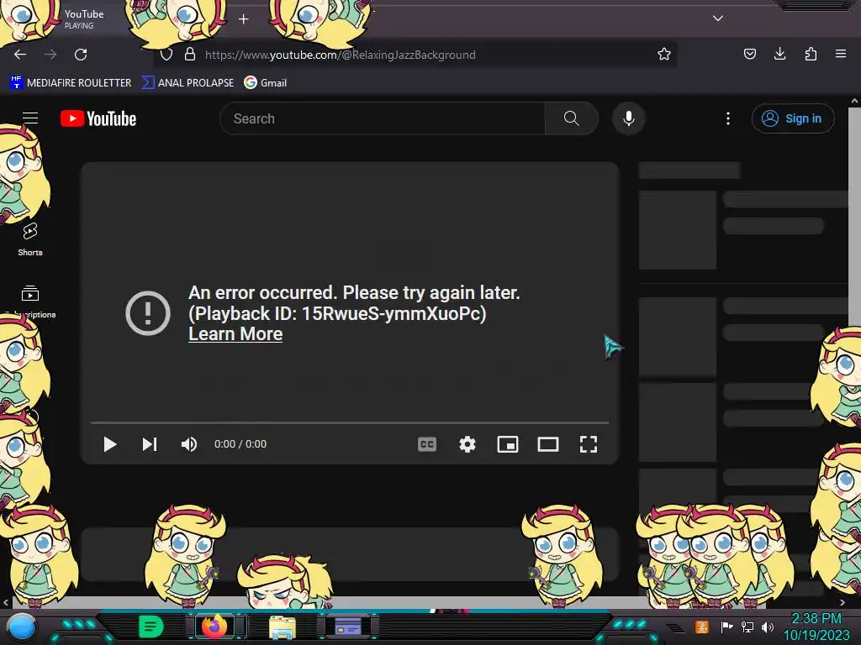The width and height of the screenshot is (861, 645).
Task: Skip to the next video
Action: [150, 444]
